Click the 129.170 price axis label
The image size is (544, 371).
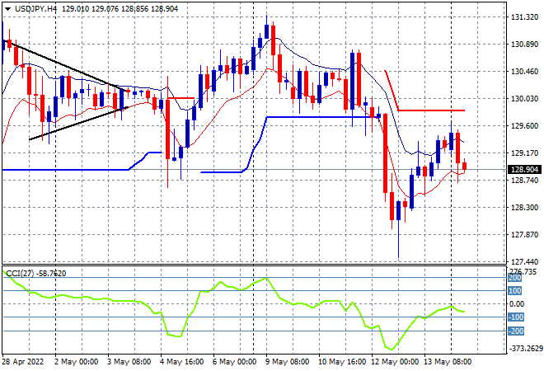tap(525, 153)
